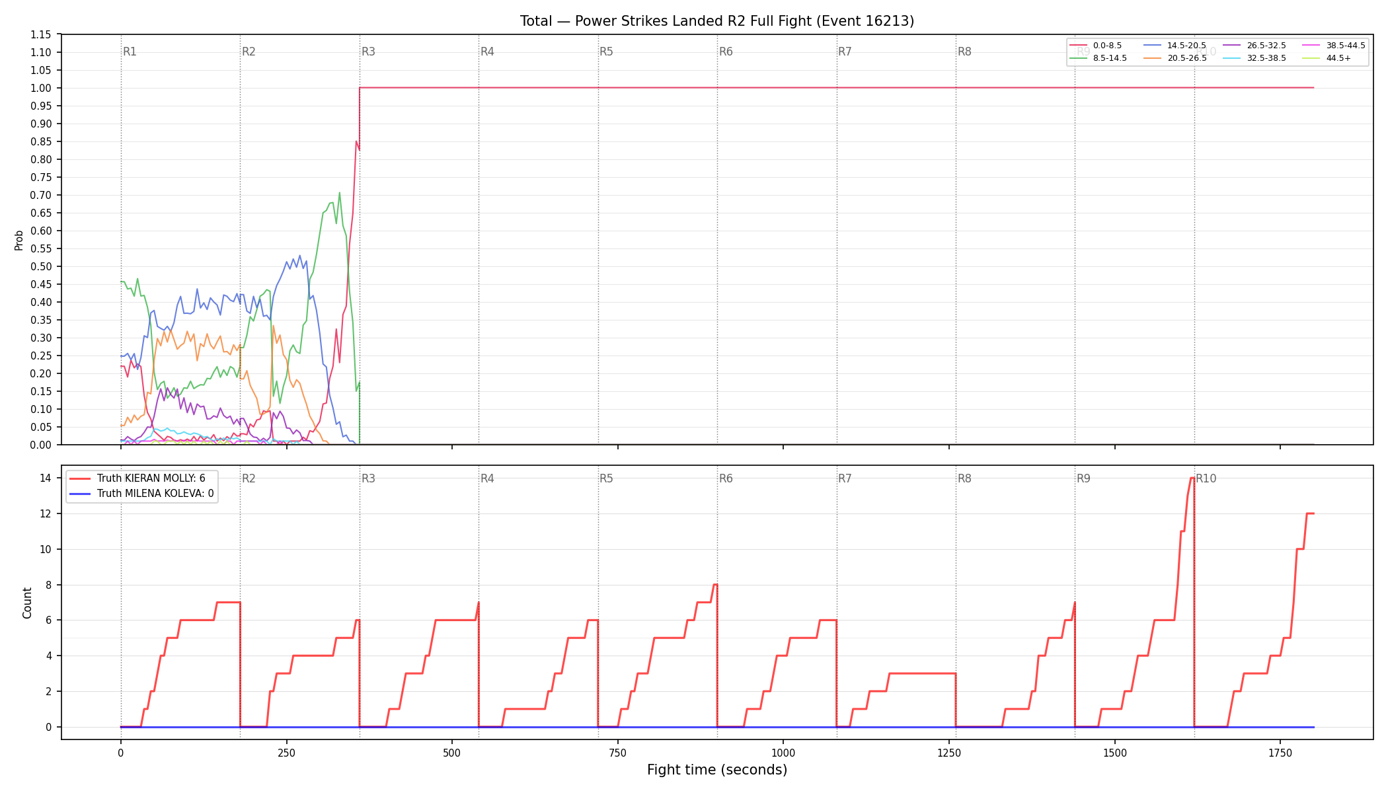
Task: Click the Fight time (seconds) axis label
Action: pos(717,770)
